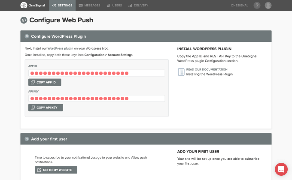This screenshot has height=180, width=292.
Task: Click the Configure Web Push heading
Action: 61,20
